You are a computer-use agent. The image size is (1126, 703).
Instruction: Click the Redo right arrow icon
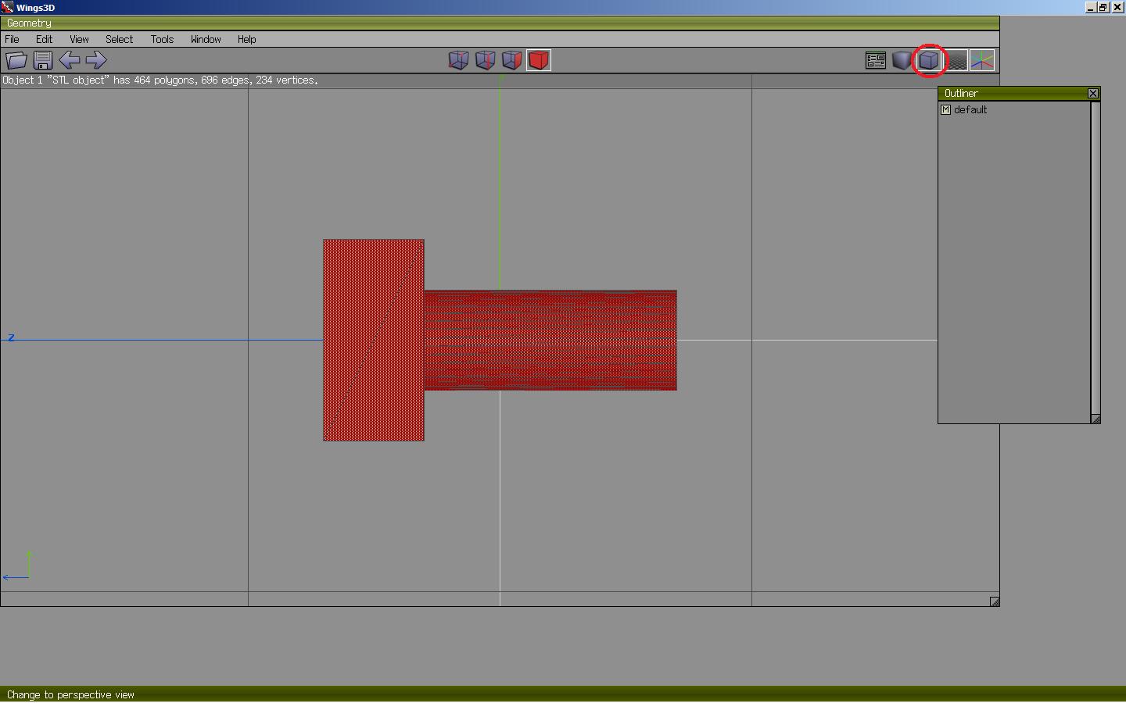click(96, 60)
